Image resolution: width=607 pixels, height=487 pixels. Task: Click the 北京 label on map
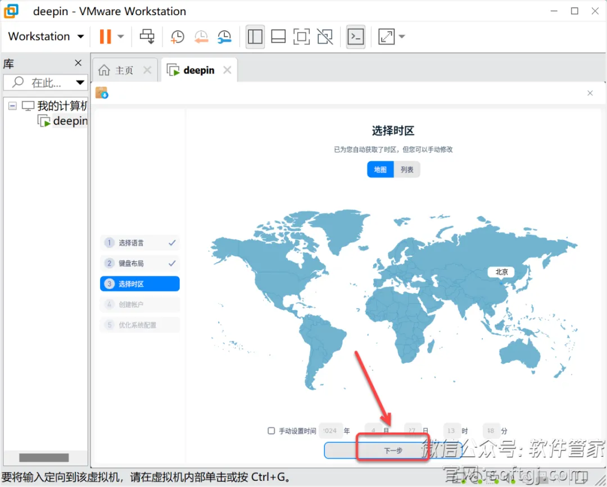501,272
